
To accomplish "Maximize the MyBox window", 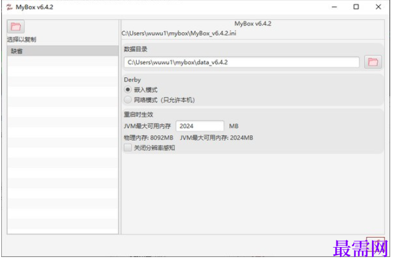I will click(356, 7).
